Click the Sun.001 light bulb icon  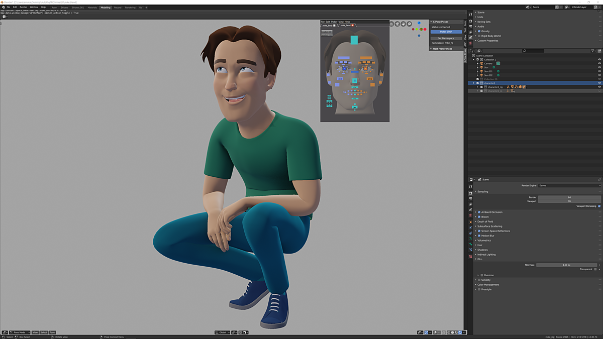point(481,71)
